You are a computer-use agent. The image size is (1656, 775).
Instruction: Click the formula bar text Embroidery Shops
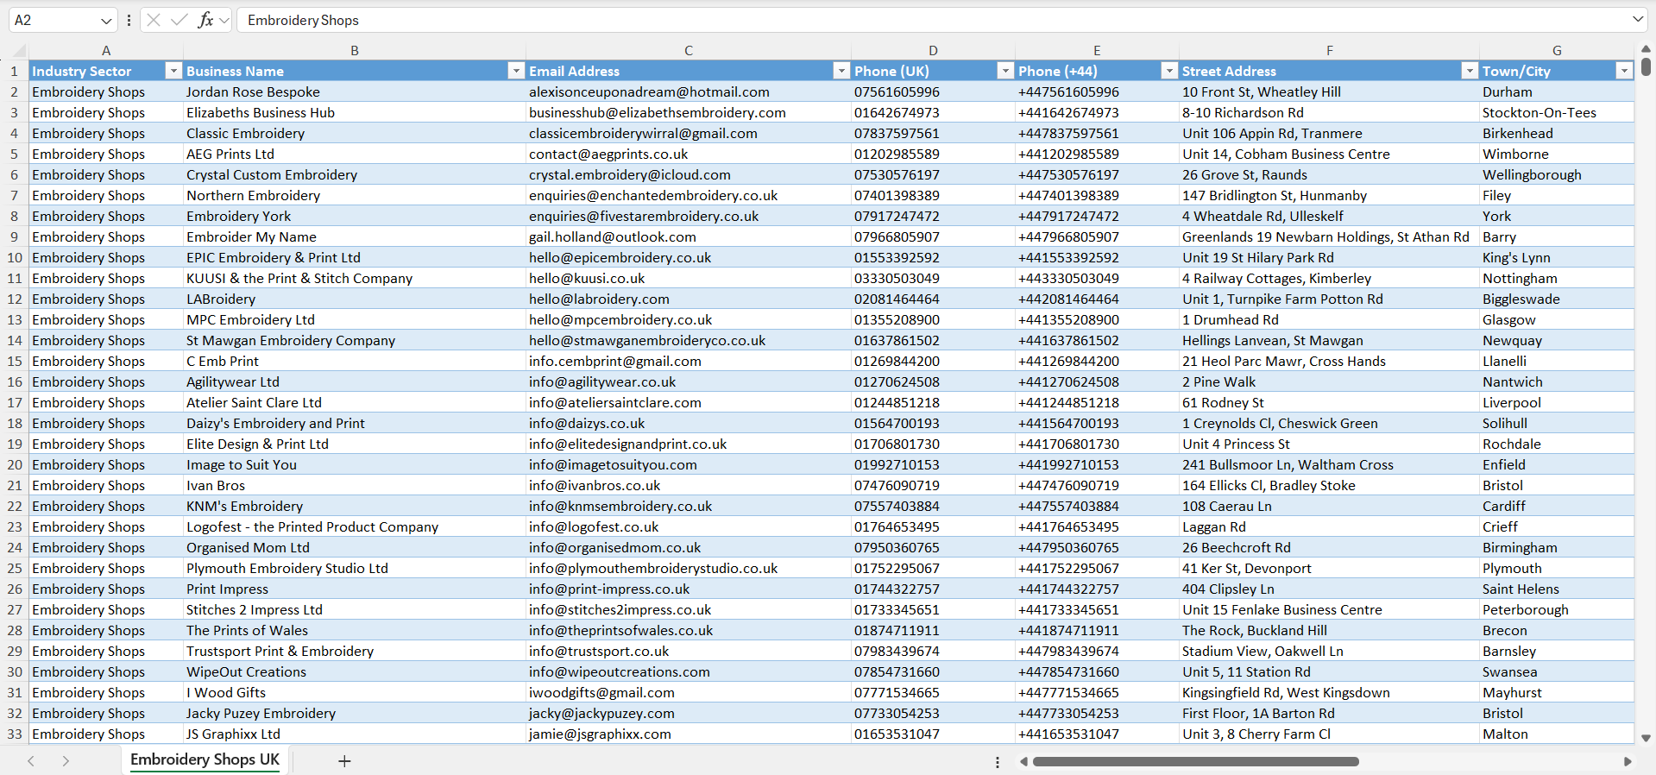tap(303, 20)
